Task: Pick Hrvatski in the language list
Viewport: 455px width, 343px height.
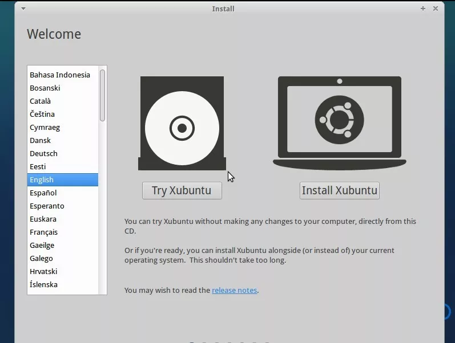Action: coord(63,271)
